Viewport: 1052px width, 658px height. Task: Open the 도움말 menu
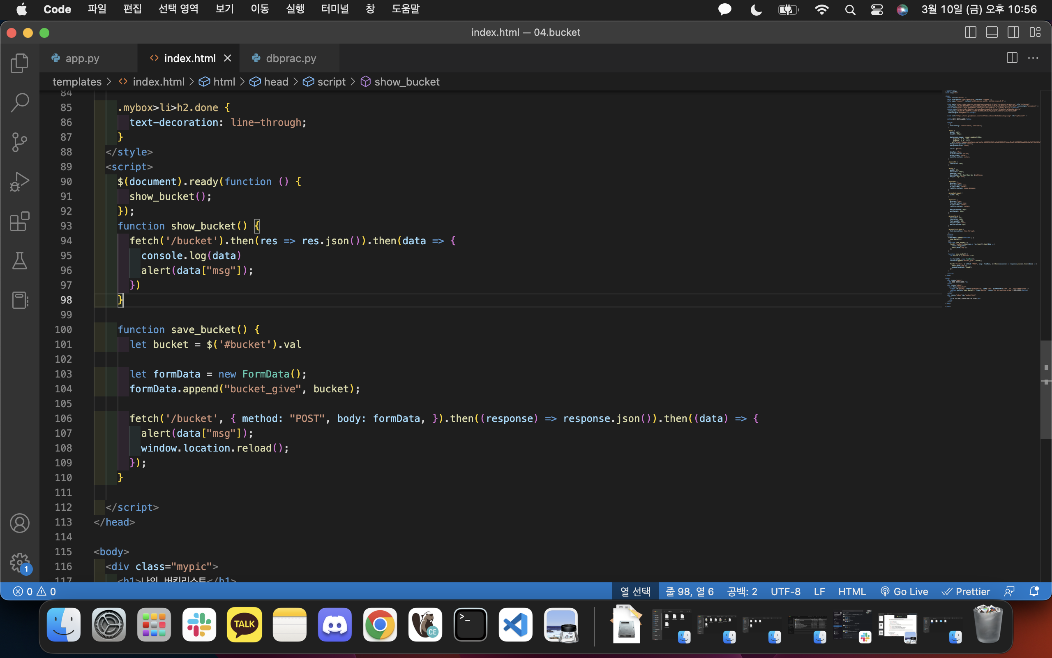pyautogui.click(x=406, y=9)
